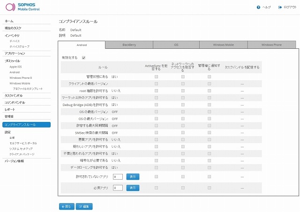The height and width of the screenshot is (212, 300).
Task: Open 管理者 in the sidebar
Action: (9, 116)
